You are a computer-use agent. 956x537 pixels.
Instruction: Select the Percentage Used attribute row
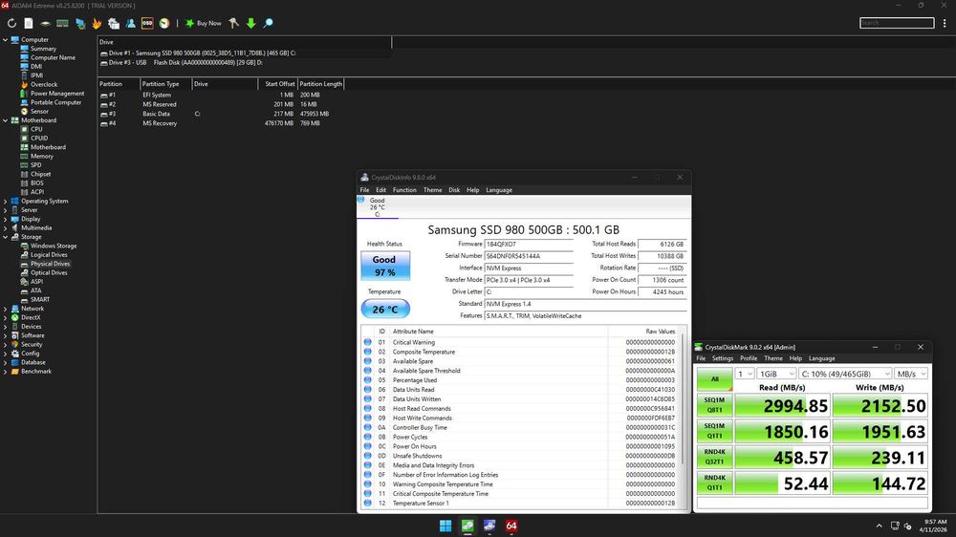tap(522, 380)
